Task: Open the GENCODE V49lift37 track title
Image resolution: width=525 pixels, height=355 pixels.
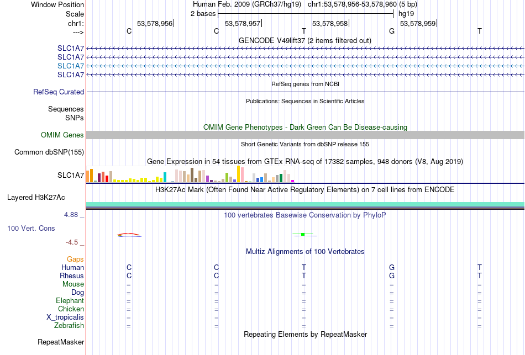Action: click(x=305, y=40)
